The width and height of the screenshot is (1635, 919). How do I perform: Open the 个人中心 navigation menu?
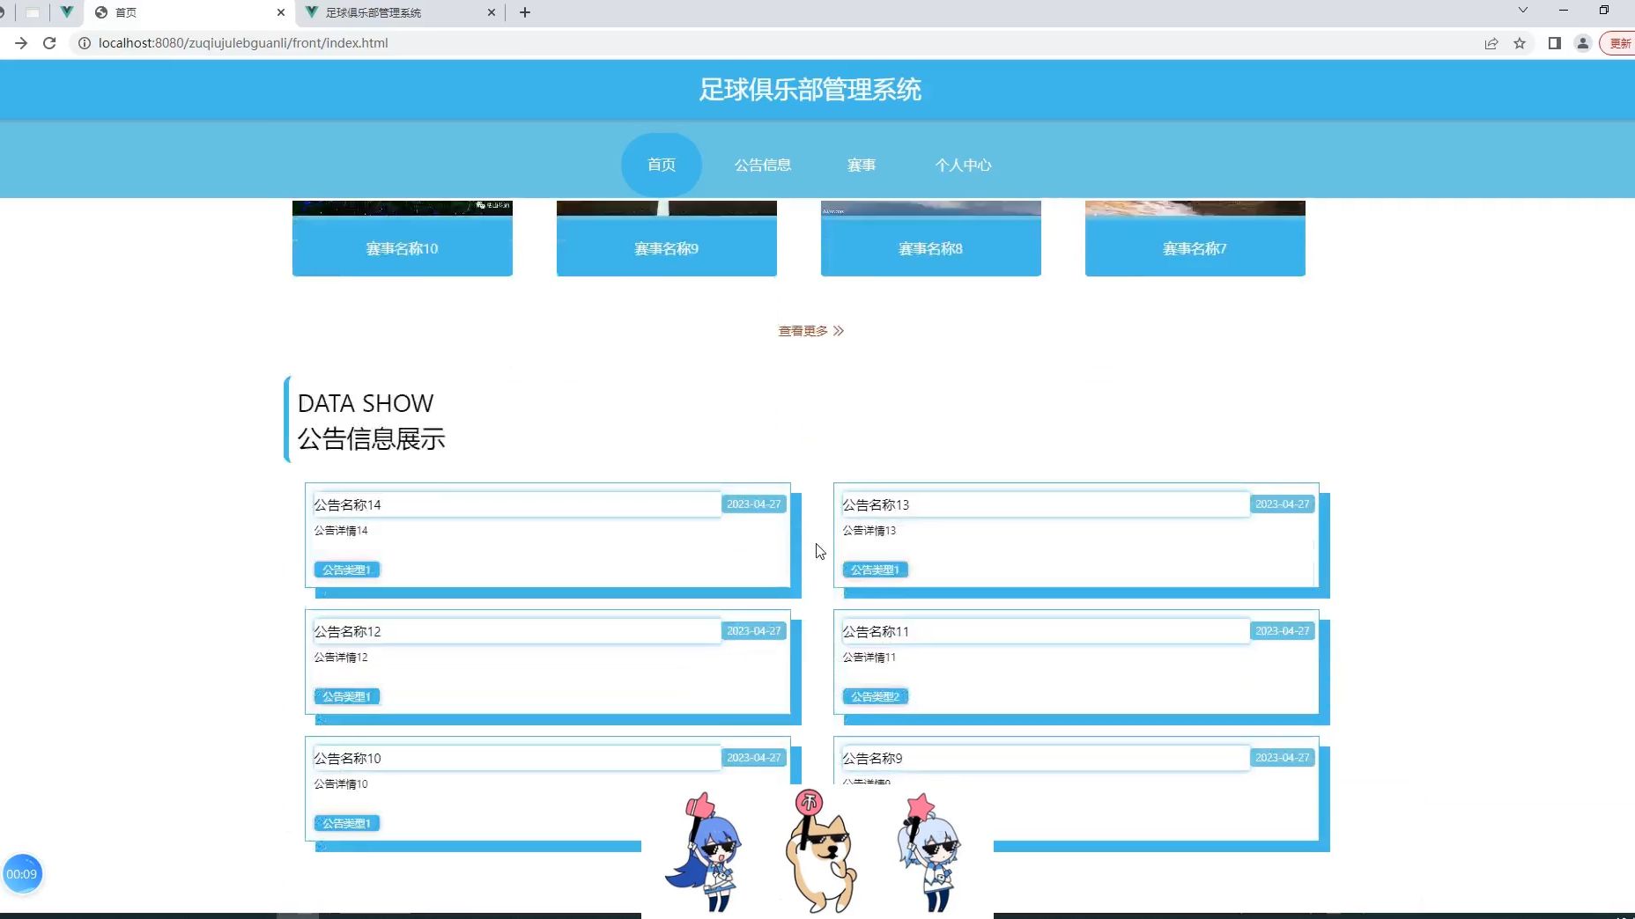[964, 165]
